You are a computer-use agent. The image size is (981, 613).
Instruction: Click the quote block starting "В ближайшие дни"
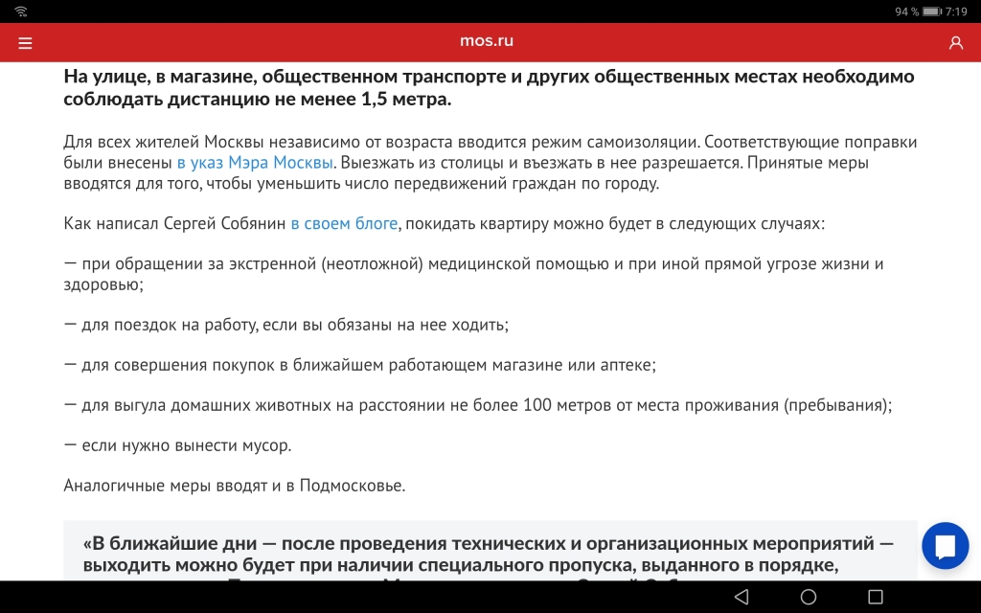click(489, 554)
